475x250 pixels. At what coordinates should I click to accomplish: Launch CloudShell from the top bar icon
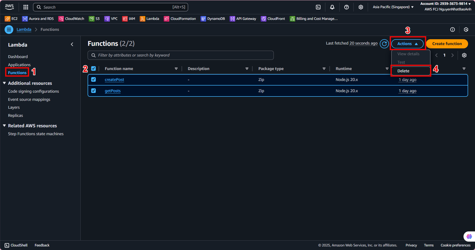(x=318, y=7)
